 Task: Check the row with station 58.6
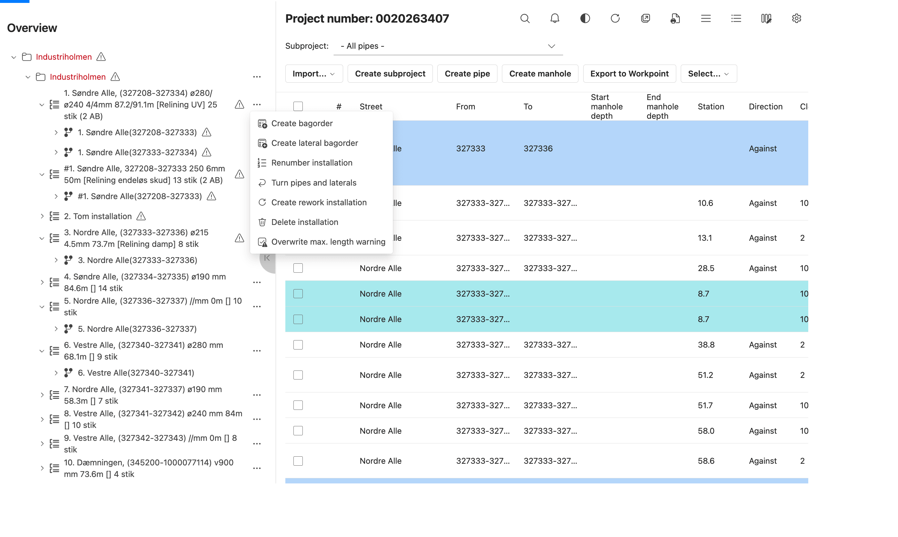click(298, 461)
